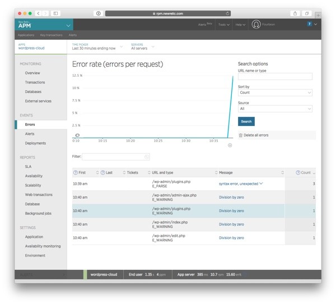
Task: Open the Alerts tab in the sub navigation
Action: tap(73, 35)
